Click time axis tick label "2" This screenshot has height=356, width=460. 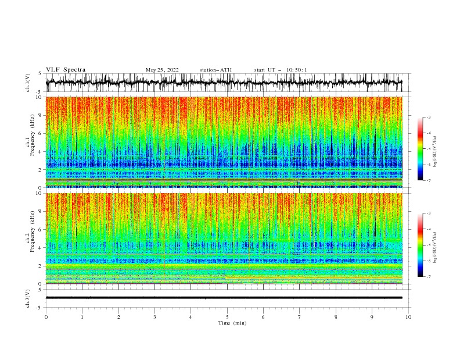click(118, 317)
